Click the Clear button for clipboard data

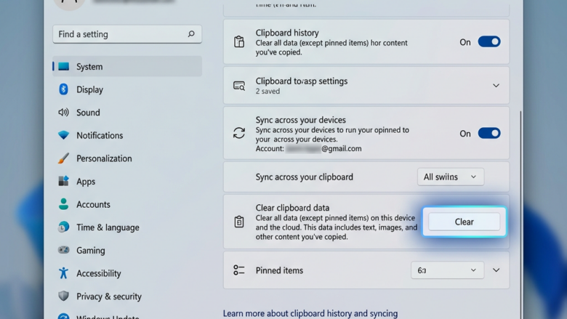pyautogui.click(x=465, y=222)
